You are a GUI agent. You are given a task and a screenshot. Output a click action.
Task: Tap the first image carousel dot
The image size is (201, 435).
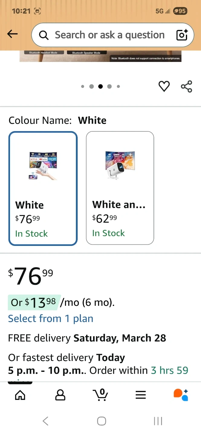tap(83, 86)
